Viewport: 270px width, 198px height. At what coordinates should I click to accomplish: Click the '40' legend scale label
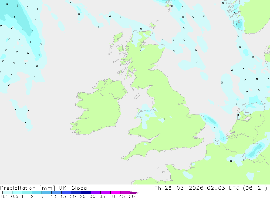[x=112, y=196]
